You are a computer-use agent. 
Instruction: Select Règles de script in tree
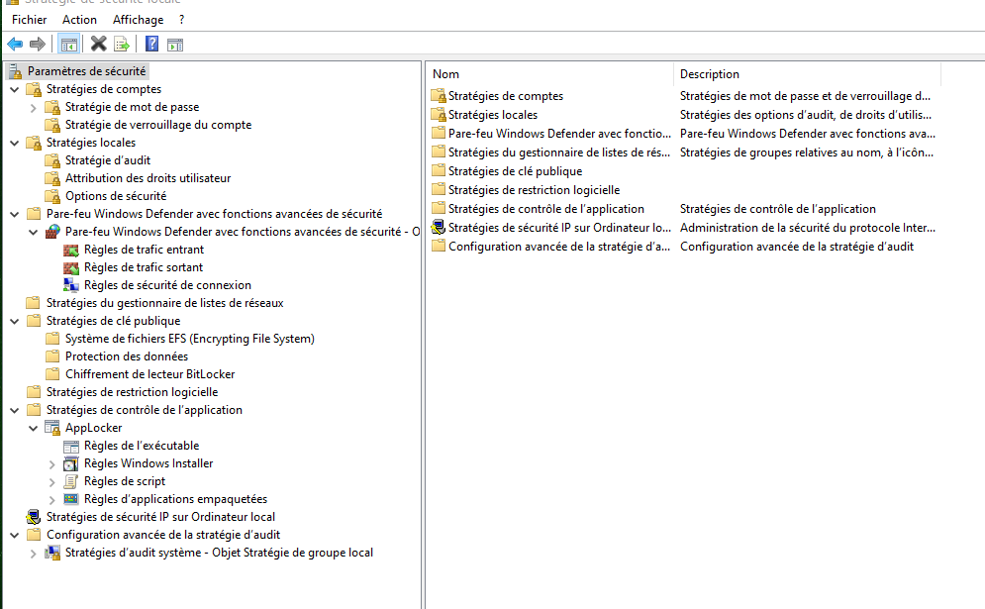(x=124, y=481)
